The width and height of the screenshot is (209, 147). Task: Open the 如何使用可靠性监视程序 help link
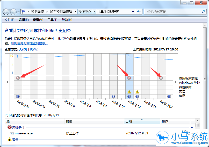tap(29, 43)
